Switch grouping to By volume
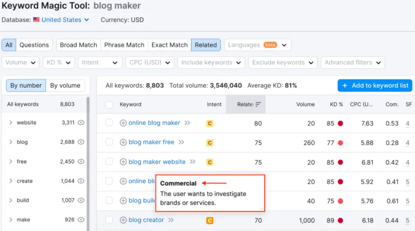The image size is (415, 231). (65, 86)
